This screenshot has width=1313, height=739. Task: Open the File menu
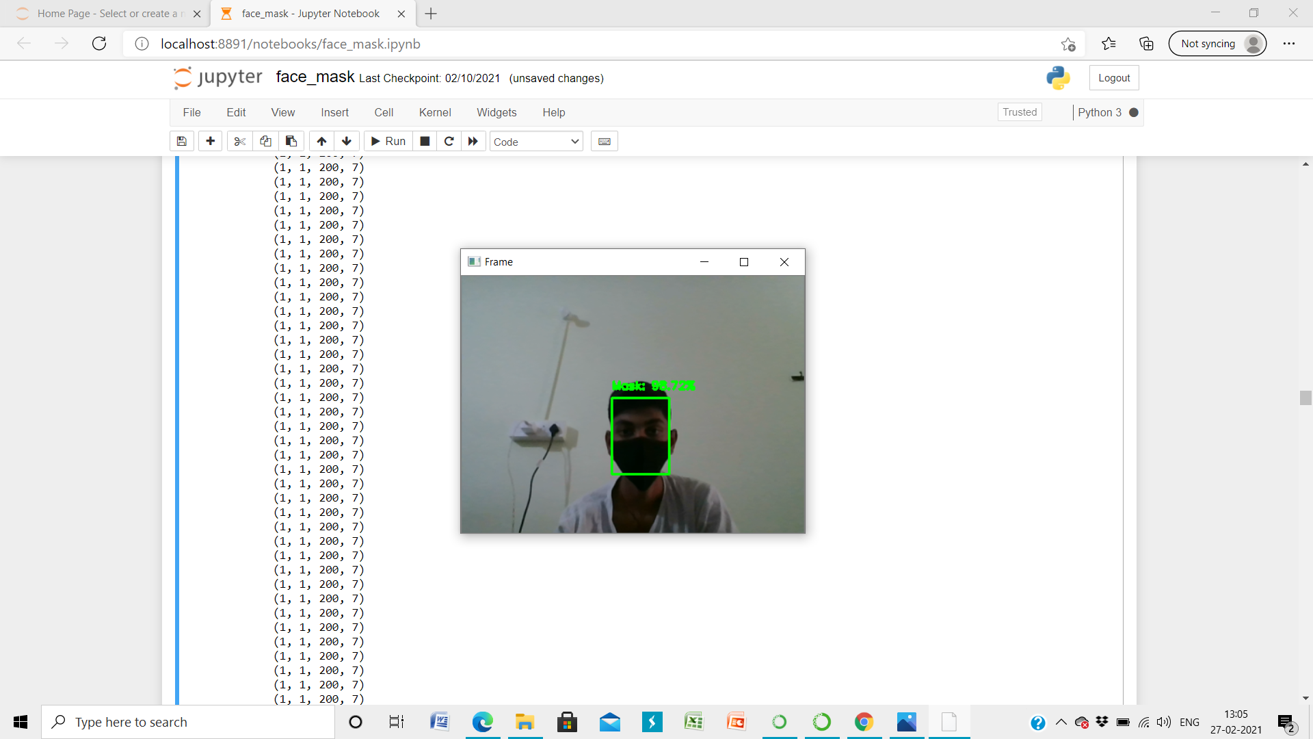pos(191,112)
